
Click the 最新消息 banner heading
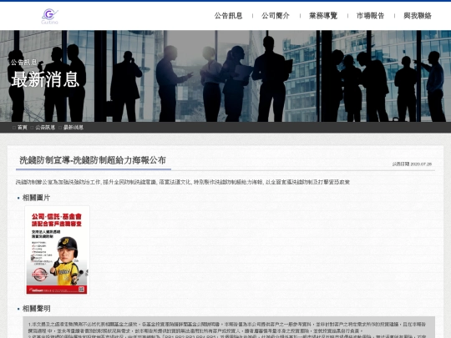point(45,79)
